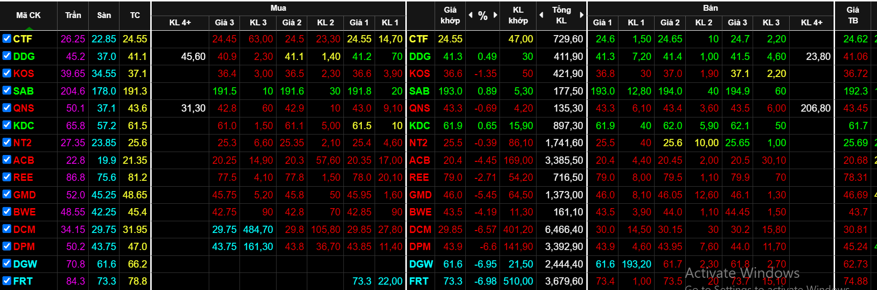Open SAB ticker in Mã CK column
The height and width of the screenshot is (290, 877).
click(x=23, y=91)
